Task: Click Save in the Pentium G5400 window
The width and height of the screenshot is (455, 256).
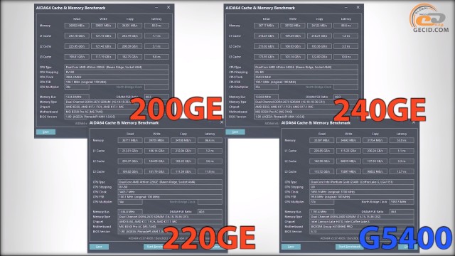Action: click(291, 247)
